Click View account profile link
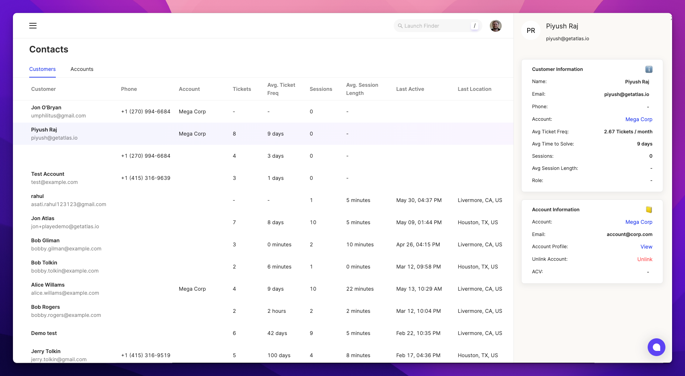 (x=646, y=247)
